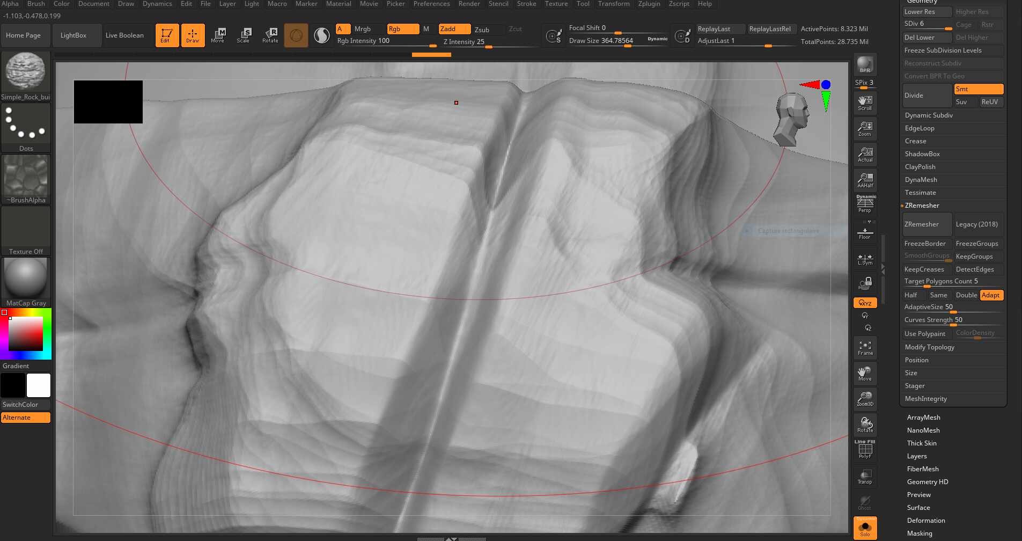Enable Transp transparency icon

865,477
